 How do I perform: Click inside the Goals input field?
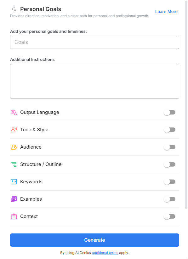[94, 42]
